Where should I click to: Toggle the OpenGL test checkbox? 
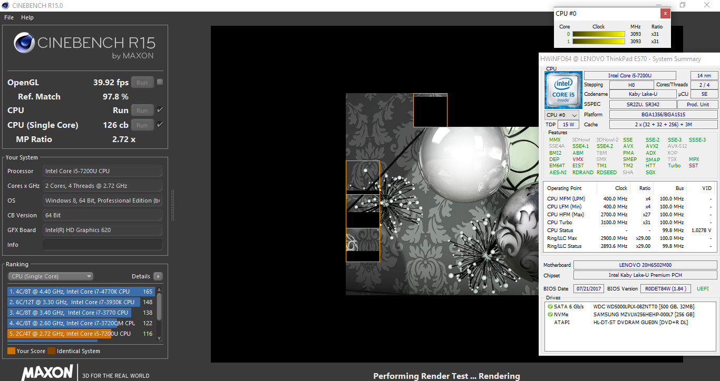pyautogui.click(x=160, y=82)
